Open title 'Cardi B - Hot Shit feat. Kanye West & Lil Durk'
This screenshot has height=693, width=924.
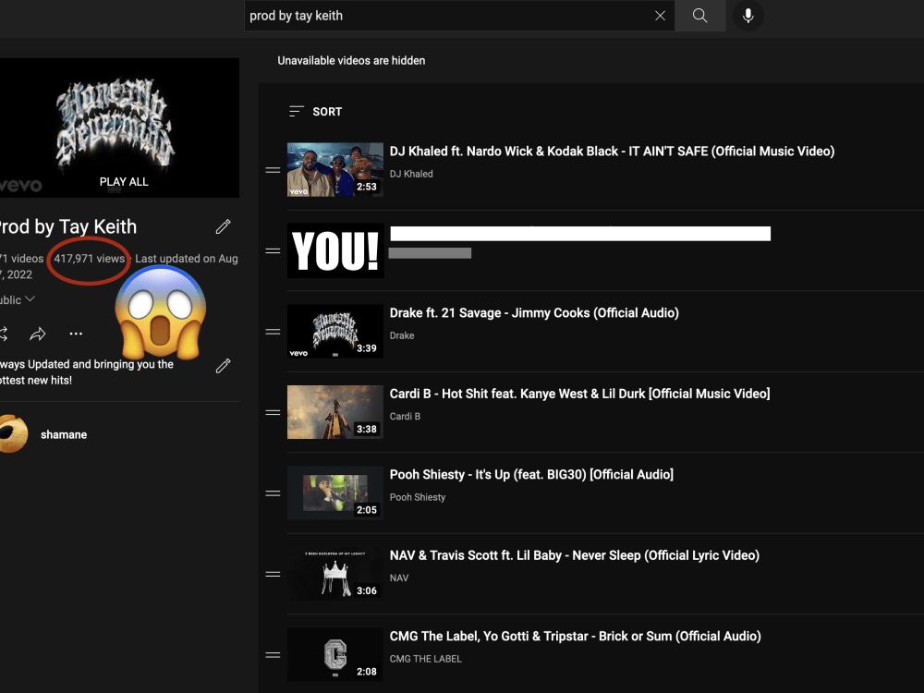tap(580, 394)
